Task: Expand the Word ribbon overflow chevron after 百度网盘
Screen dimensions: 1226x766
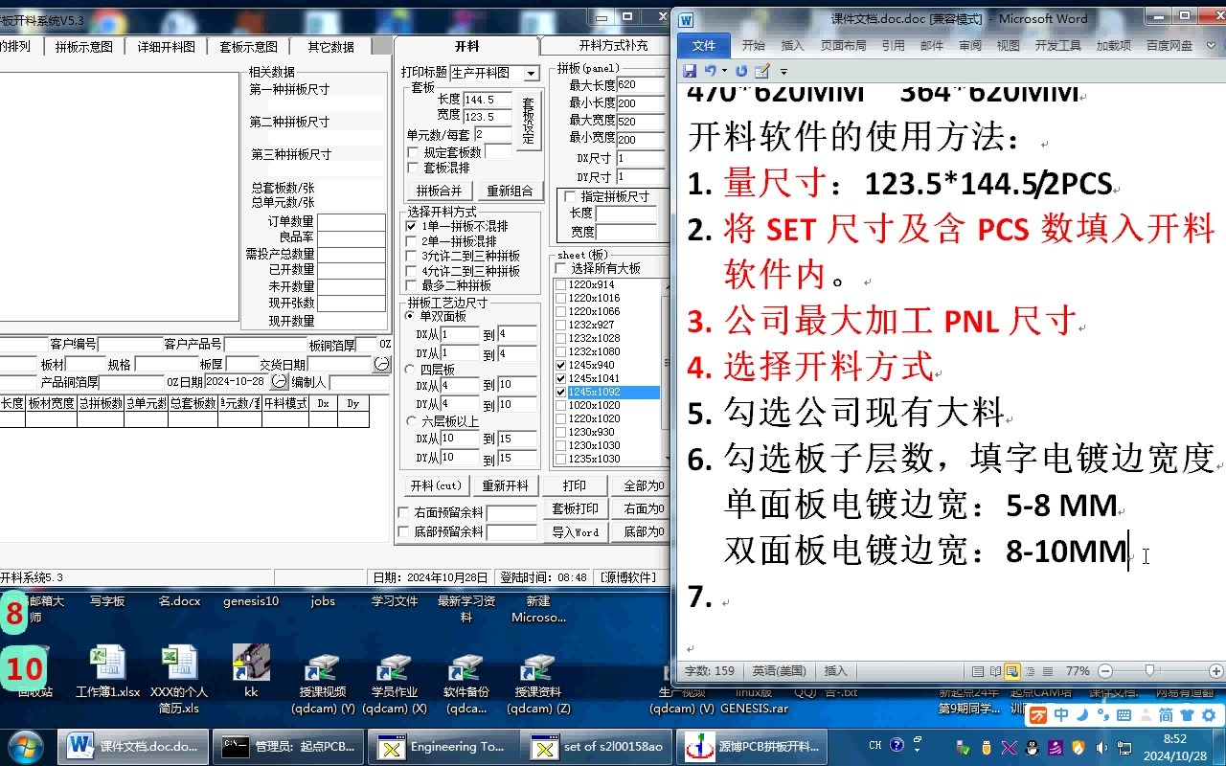Action: [x=1211, y=45]
